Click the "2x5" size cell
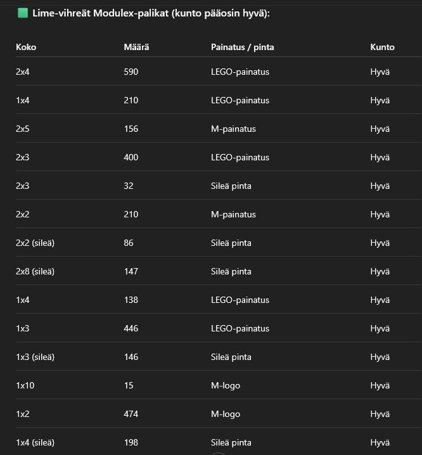Screen dimensions: 422x455 [23, 129]
